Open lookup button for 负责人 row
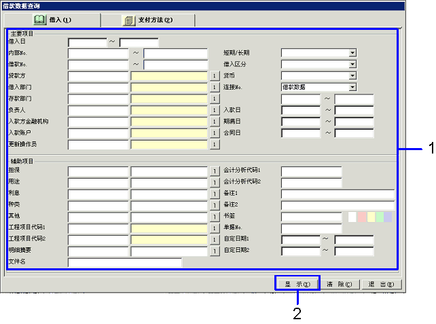The width and height of the screenshot is (436, 324). [x=215, y=110]
